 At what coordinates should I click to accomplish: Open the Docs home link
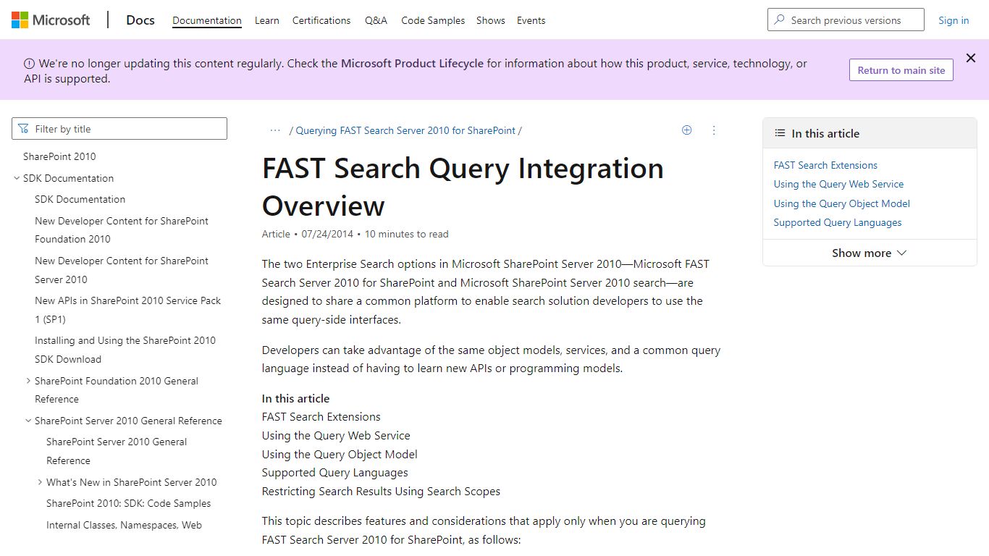pyautogui.click(x=140, y=20)
